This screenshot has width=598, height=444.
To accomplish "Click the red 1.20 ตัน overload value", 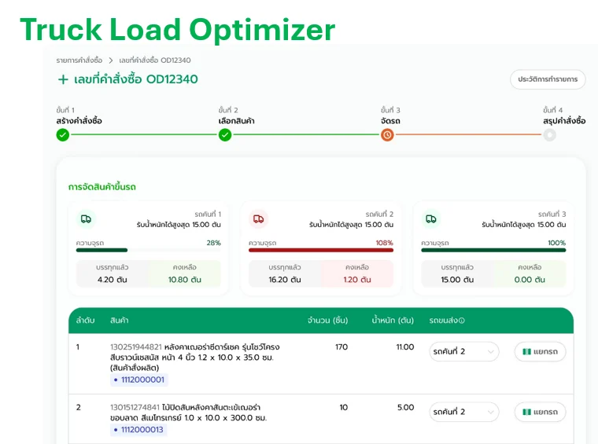I will [x=357, y=280].
